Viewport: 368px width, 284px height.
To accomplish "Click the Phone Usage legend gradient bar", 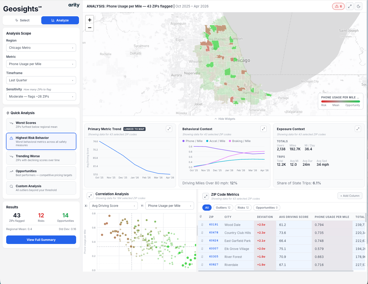I will (x=341, y=101).
